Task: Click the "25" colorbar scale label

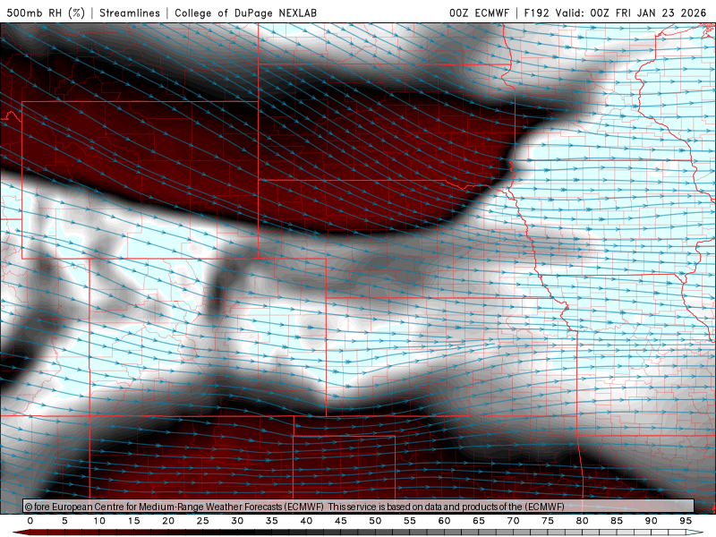Action: (203, 521)
